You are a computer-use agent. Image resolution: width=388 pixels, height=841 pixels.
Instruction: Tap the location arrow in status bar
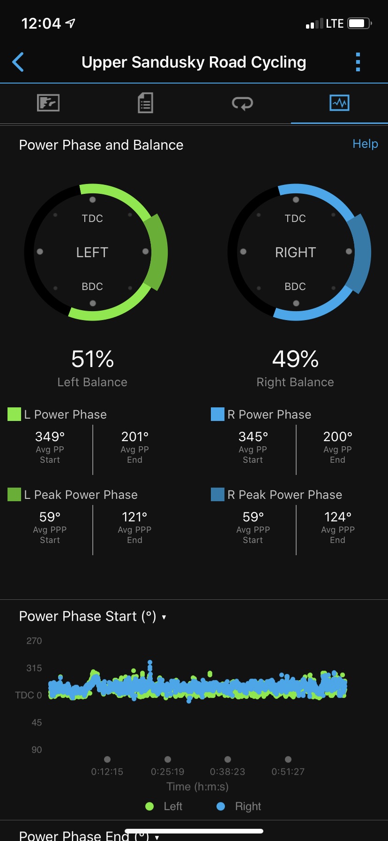pos(71,23)
